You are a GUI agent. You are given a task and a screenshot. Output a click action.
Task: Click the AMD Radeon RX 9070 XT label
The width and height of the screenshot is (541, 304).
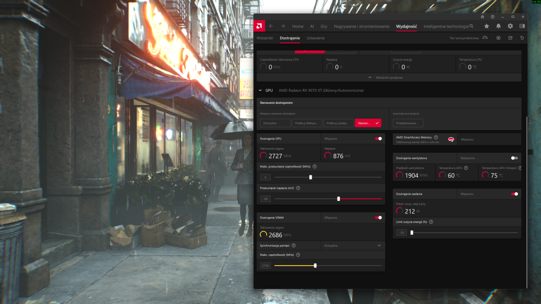point(321,91)
